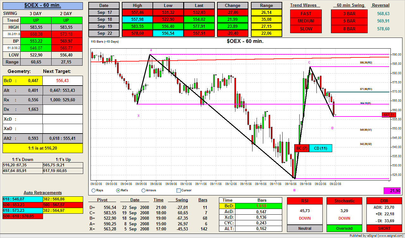Click the MEDIUM trend wave button
405x238 pixels.
pos(306,21)
